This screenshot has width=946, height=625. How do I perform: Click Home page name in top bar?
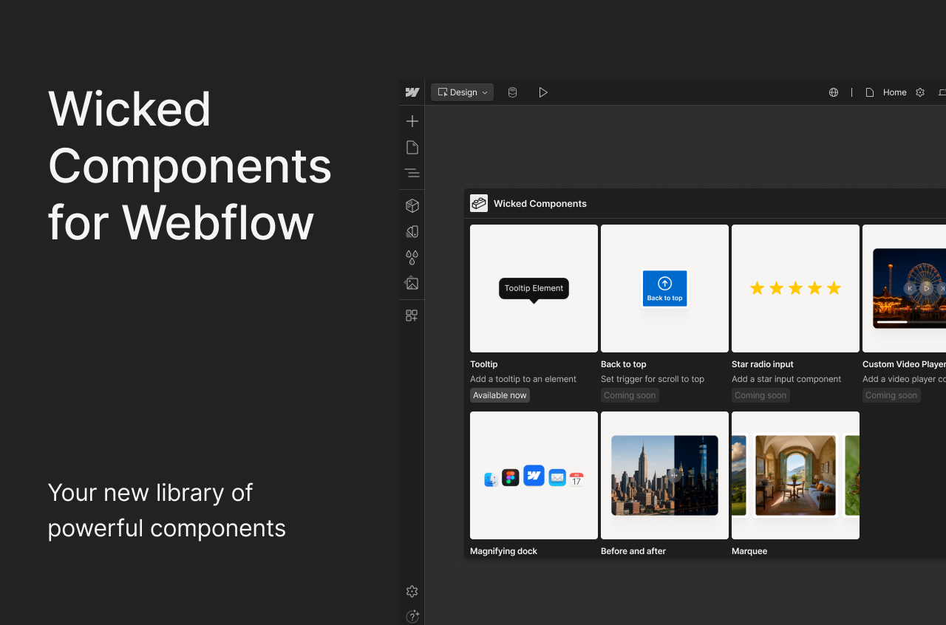(x=894, y=92)
